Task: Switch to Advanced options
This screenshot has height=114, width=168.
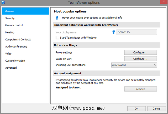Action: point(11,68)
